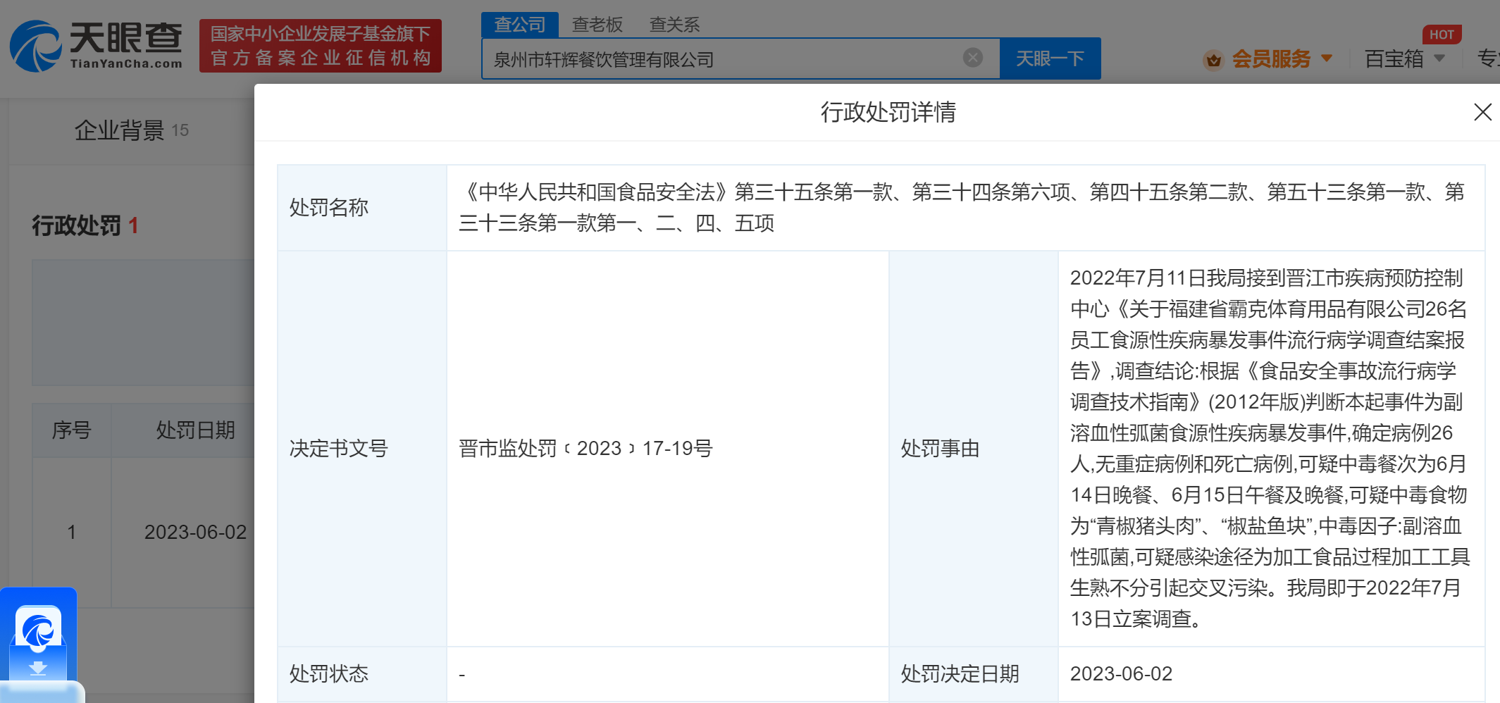Click the 天眼一下 search button

coord(1050,58)
